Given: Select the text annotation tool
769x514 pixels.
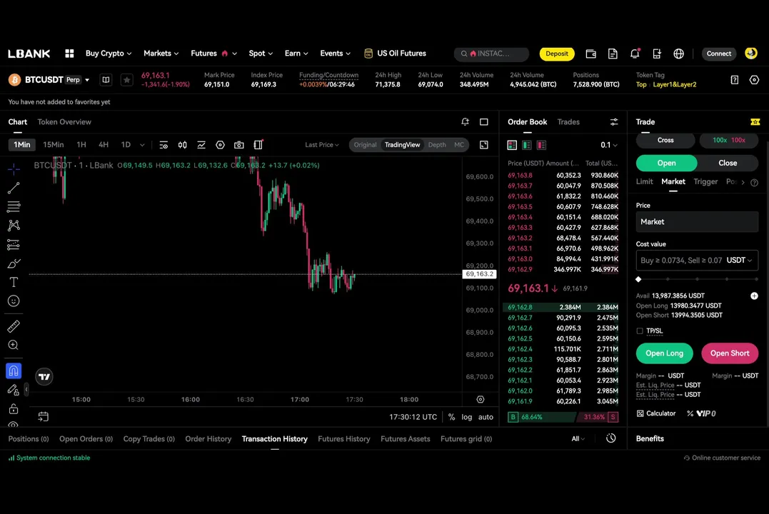Looking at the screenshot, I should (x=14, y=282).
